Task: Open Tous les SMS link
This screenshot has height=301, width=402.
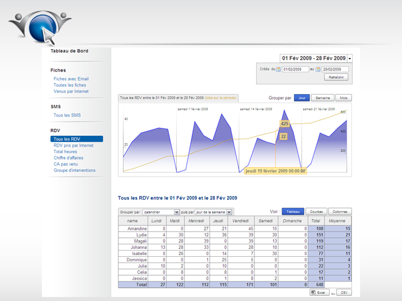Action: click(67, 115)
